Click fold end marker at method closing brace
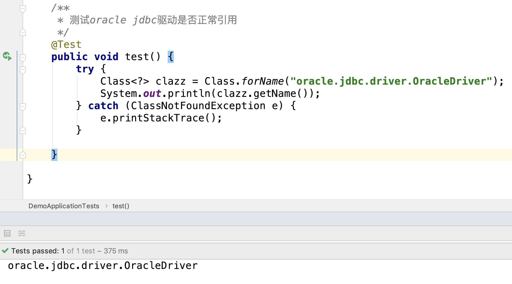512x284 pixels. 23,155
